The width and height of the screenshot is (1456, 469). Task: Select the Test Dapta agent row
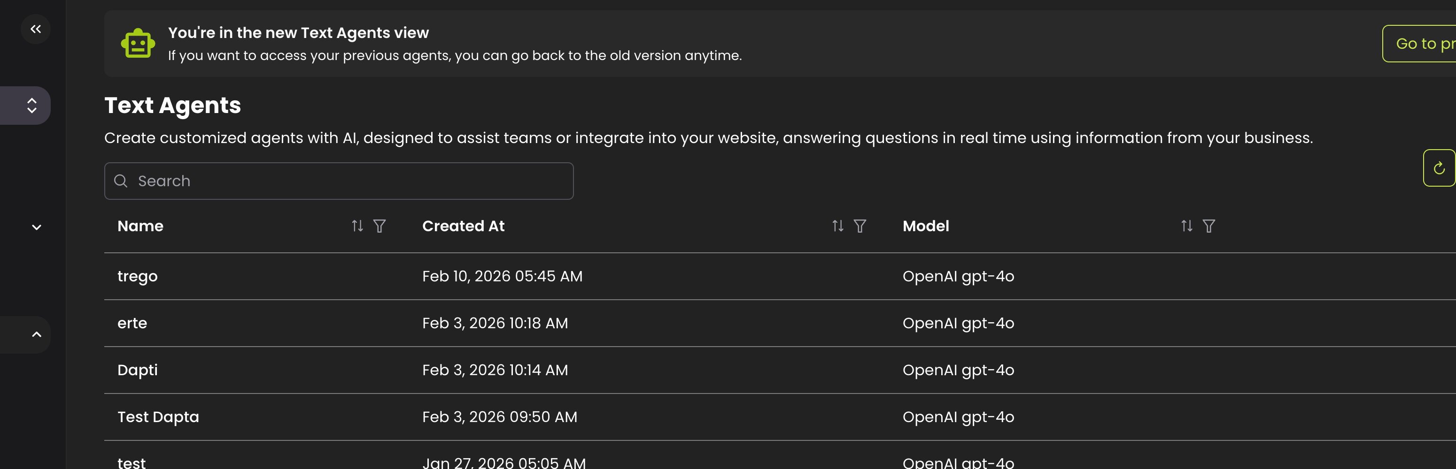click(158, 416)
